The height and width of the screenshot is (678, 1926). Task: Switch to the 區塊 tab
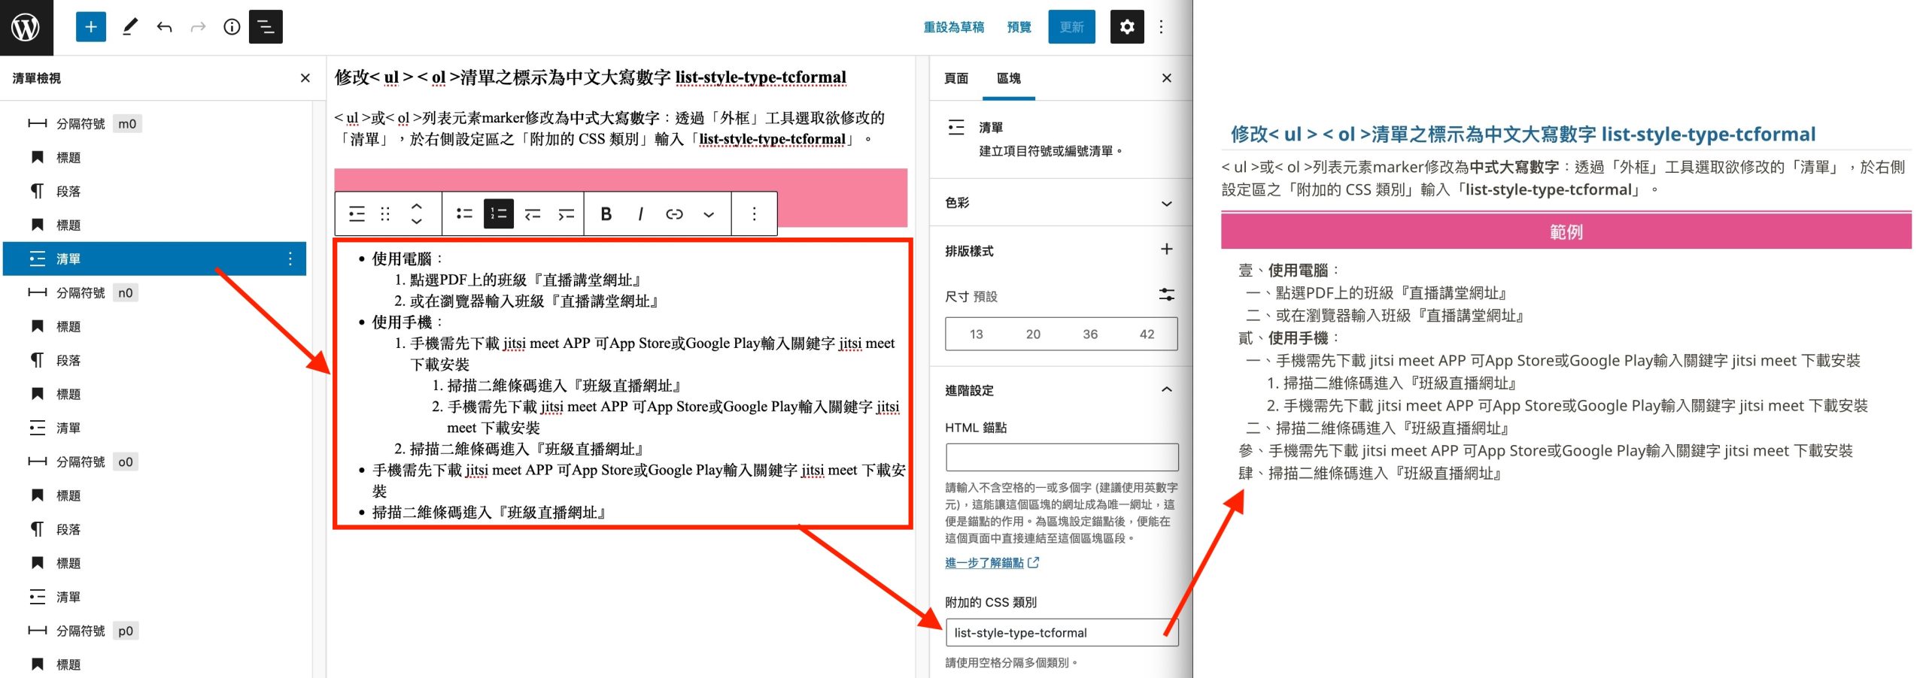click(x=1008, y=78)
